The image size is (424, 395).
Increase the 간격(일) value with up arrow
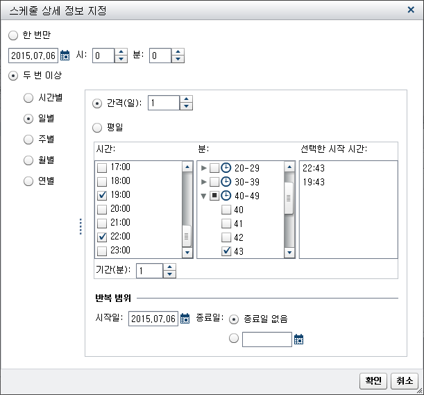tap(186, 99)
